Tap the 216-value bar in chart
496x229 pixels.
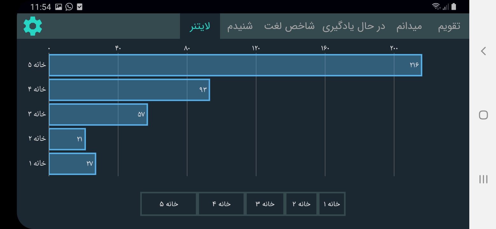235,65
